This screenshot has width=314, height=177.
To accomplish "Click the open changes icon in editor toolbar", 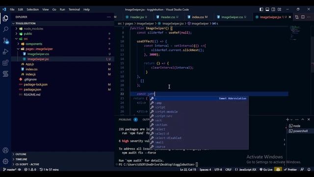I will 297,17.
